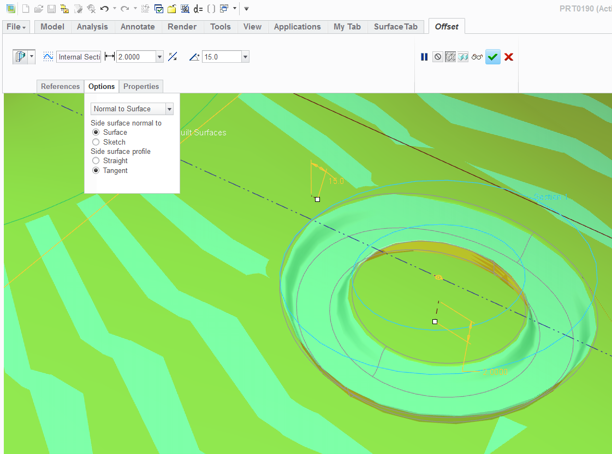Expand the offset value 2.0000 dropdown
Screen dimensions: 612x454
click(x=159, y=57)
